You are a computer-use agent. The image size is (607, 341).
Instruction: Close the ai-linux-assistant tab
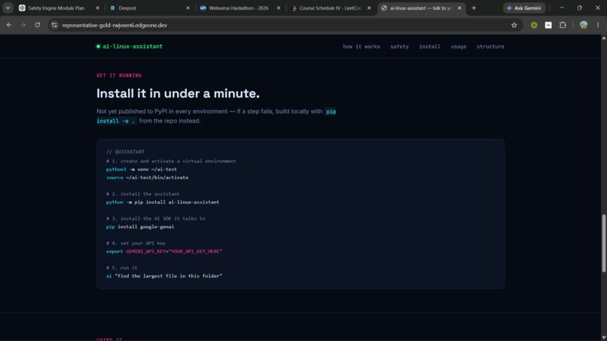click(x=459, y=8)
